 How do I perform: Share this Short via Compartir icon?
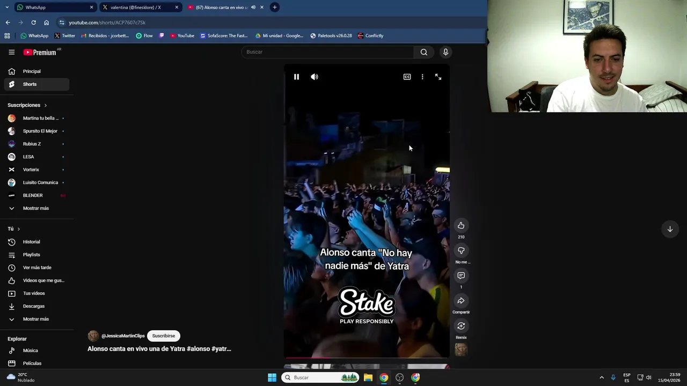click(461, 301)
